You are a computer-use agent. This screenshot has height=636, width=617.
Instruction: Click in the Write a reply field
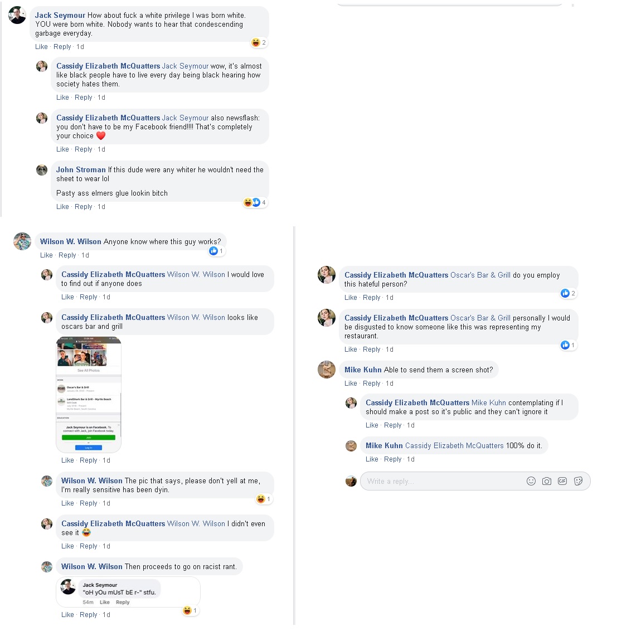tap(475, 481)
